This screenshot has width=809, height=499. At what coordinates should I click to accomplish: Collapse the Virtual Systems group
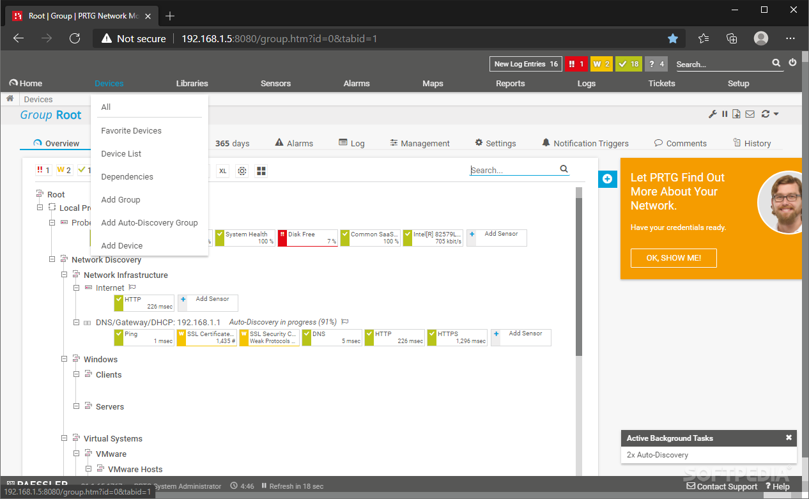64,438
